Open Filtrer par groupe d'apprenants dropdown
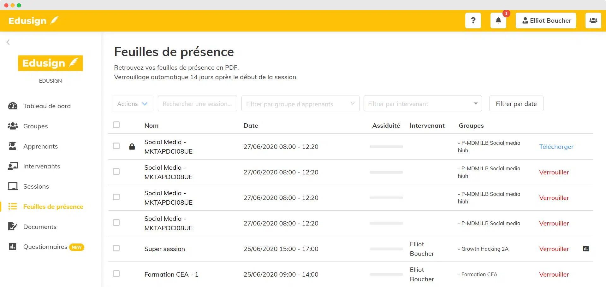This screenshot has height=287, width=606. coord(300,103)
